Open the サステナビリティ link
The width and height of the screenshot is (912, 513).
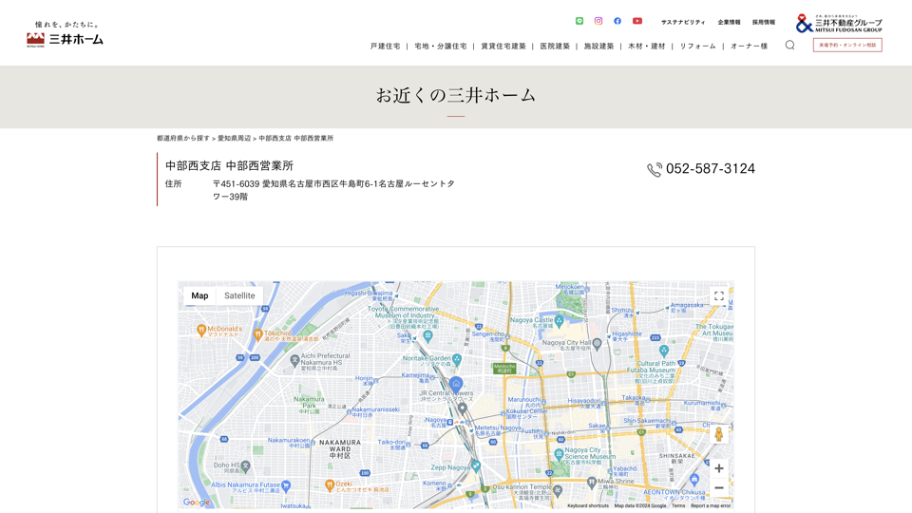683,22
